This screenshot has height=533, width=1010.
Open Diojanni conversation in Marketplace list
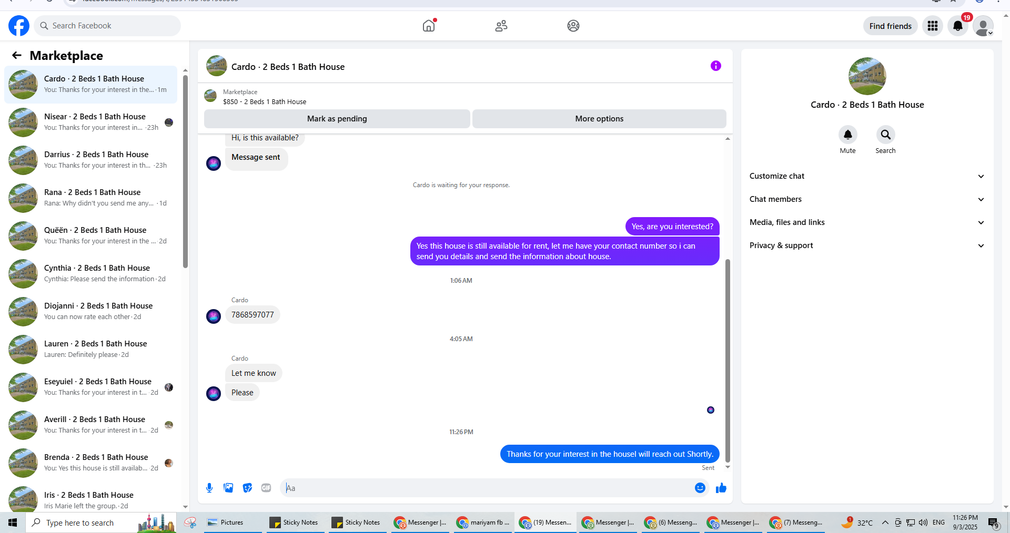[x=90, y=311]
